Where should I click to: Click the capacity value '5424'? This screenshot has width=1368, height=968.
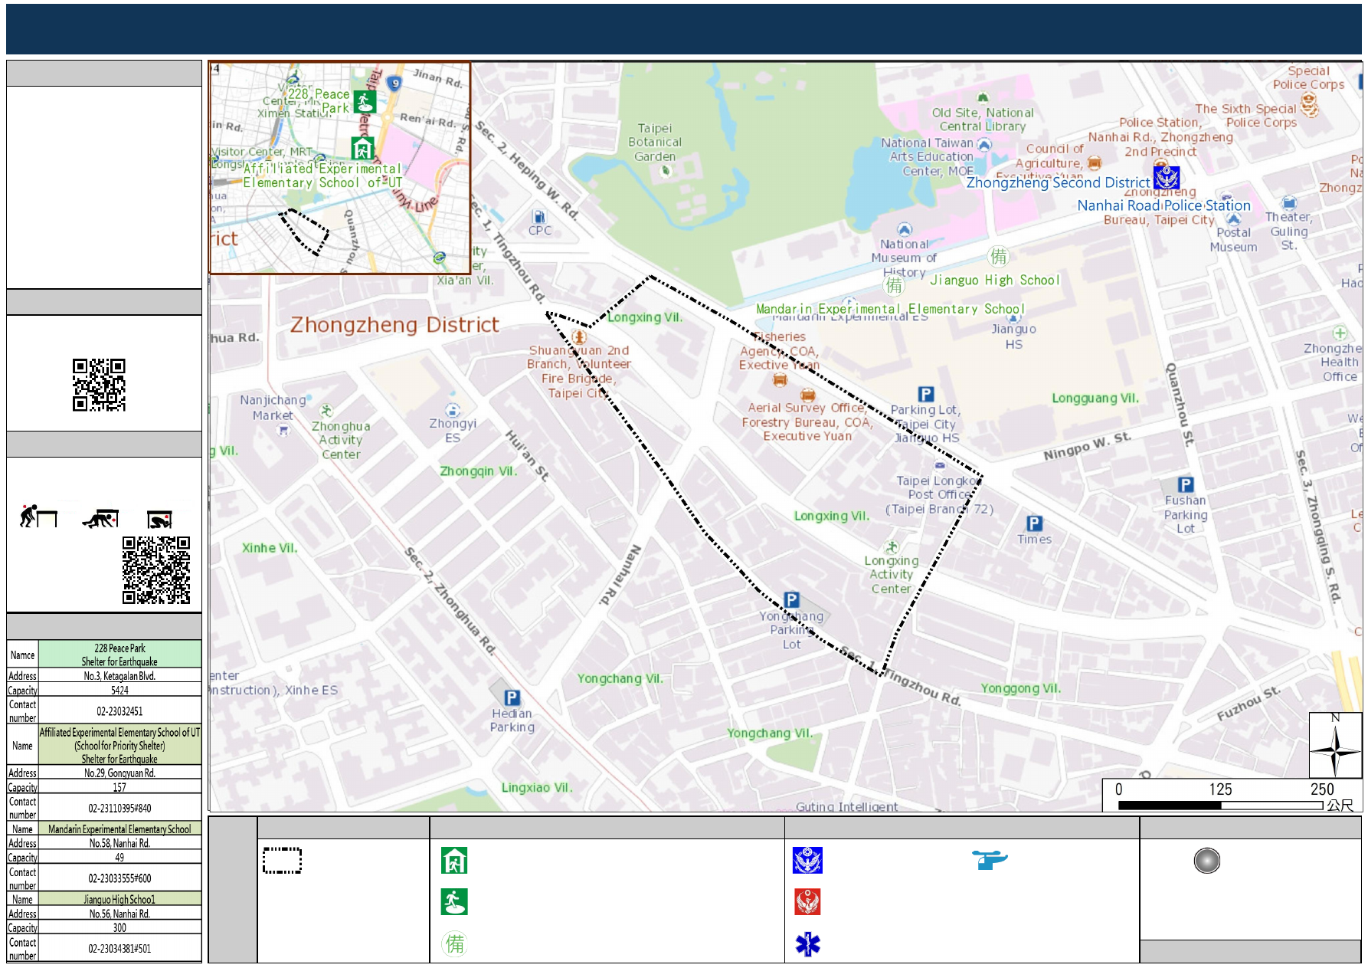119,690
